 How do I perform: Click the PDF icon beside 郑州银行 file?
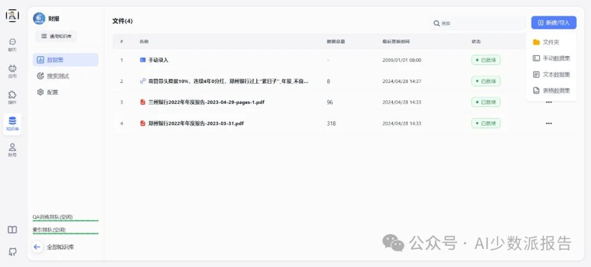click(x=142, y=123)
